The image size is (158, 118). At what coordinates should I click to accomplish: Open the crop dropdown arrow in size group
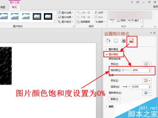coord(112,22)
